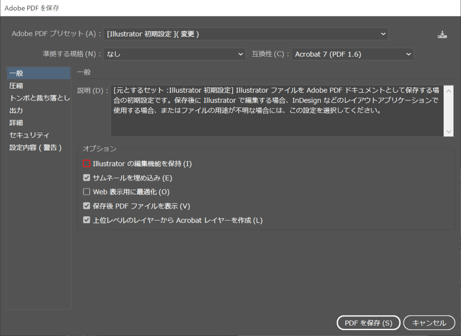The height and width of the screenshot is (336, 461).
Task: Go to the 出力 section
Action: pos(39,110)
